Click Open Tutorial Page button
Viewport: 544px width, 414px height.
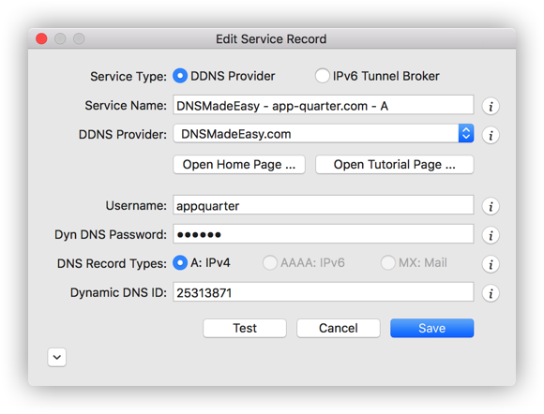[395, 165]
